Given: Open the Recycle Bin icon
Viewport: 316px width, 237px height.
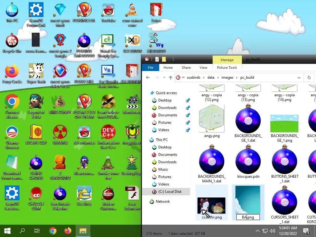Looking at the screenshot, I should click(12, 43).
